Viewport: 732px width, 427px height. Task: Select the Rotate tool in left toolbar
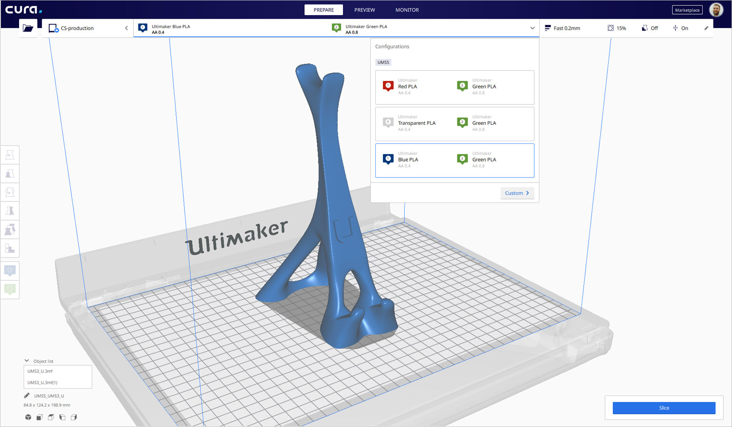10,192
